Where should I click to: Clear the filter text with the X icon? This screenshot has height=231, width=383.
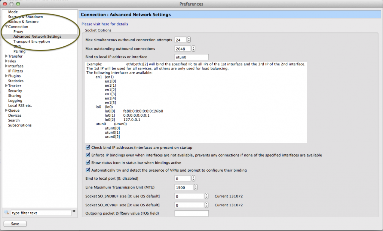point(74,211)
